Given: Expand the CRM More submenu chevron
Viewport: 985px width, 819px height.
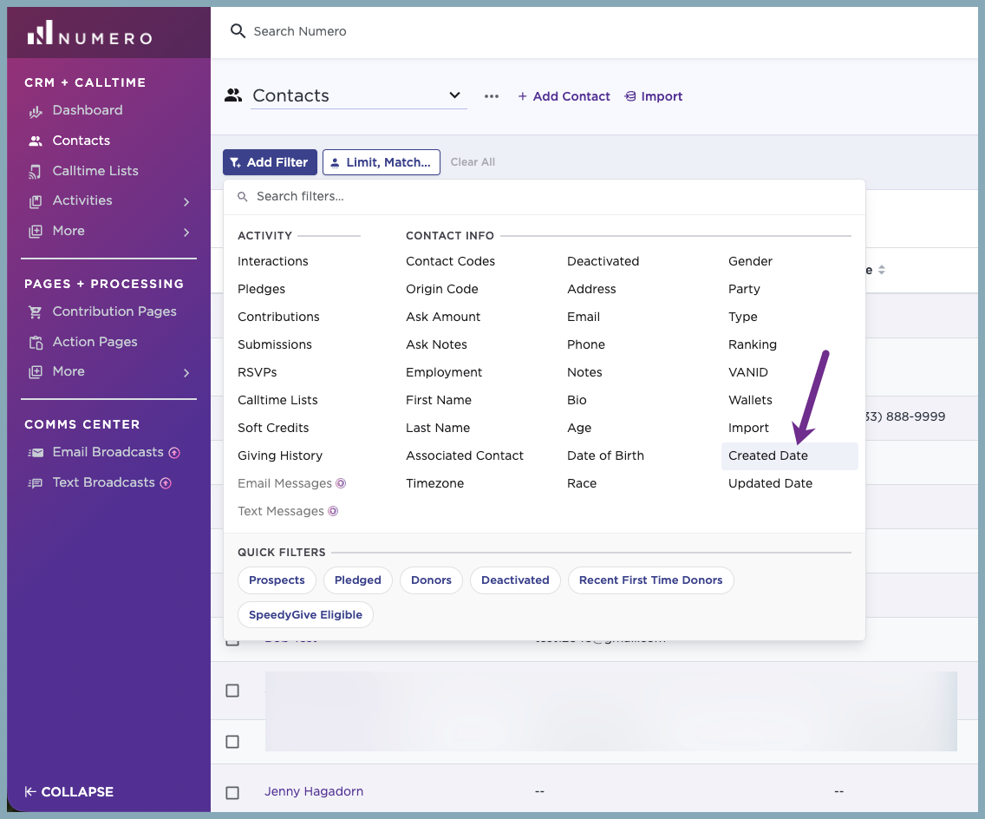Looking at the screenshot, I should pos(186,232).
